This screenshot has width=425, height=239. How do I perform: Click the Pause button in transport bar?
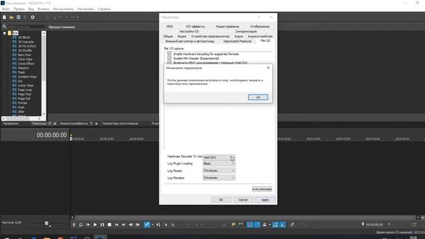[102, 224]
